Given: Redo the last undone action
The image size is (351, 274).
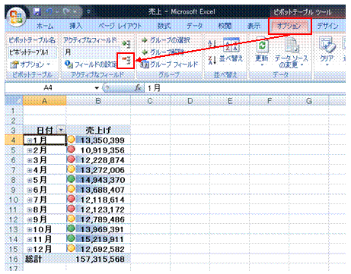Looking at the screenshot, I should [67, 11].
